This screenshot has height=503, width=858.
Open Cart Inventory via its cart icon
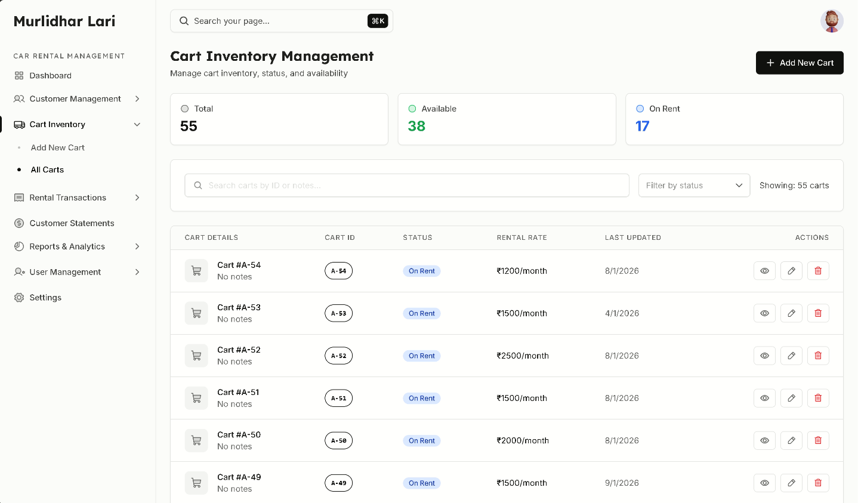[x=18, y=124]
